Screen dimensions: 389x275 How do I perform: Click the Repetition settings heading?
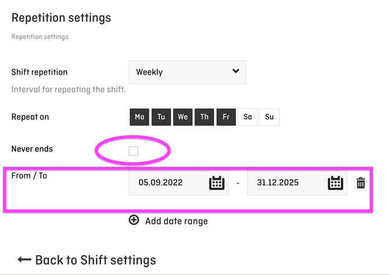[61, 18]
